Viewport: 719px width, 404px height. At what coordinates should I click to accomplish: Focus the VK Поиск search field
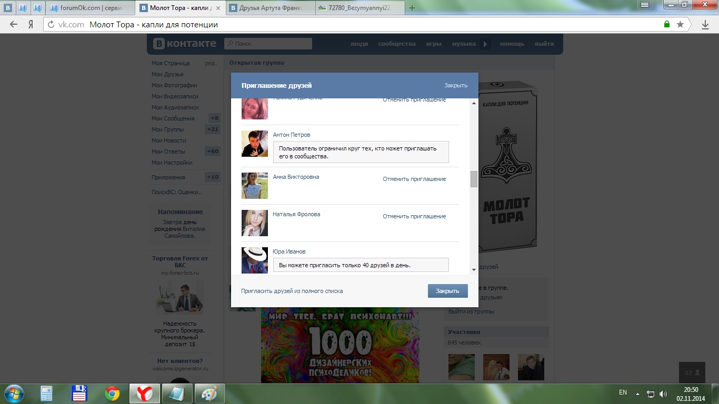tap(268, 44)
